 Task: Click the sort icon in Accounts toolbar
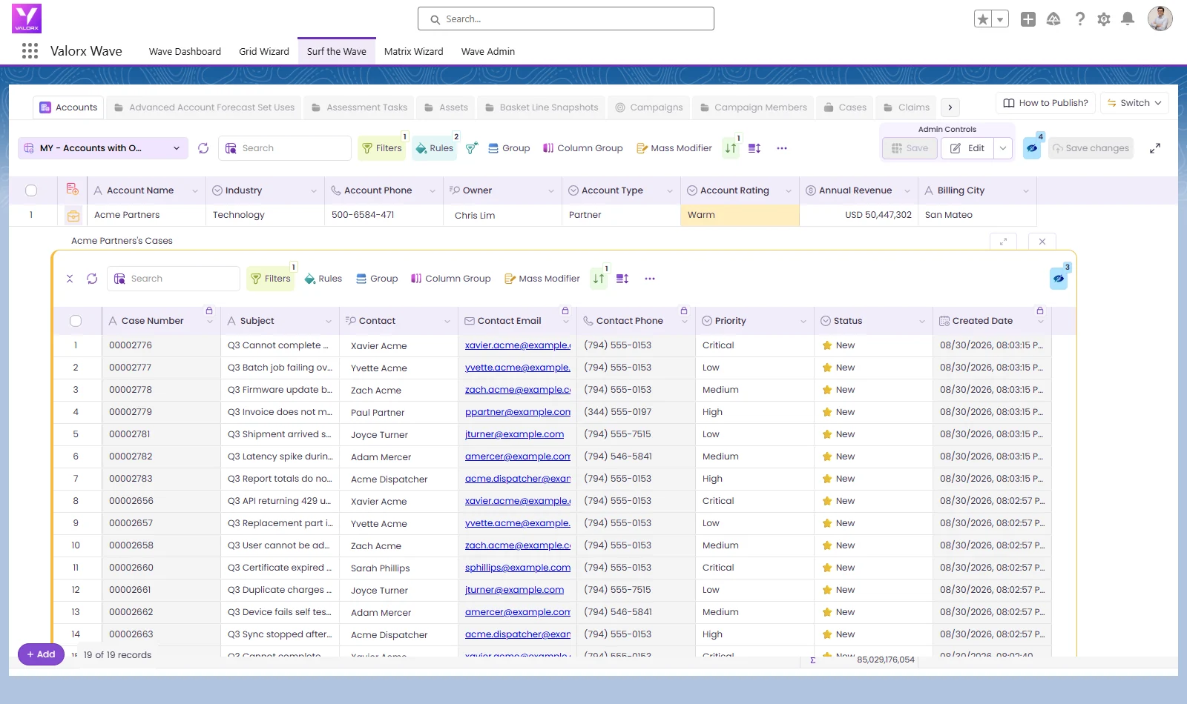[731, 148]
